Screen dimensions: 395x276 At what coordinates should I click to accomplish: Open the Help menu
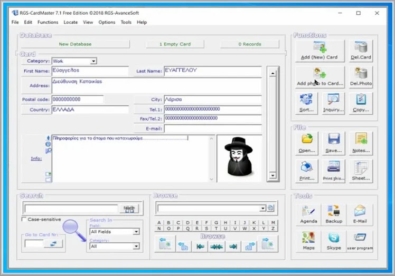click(x=142, y=22)
